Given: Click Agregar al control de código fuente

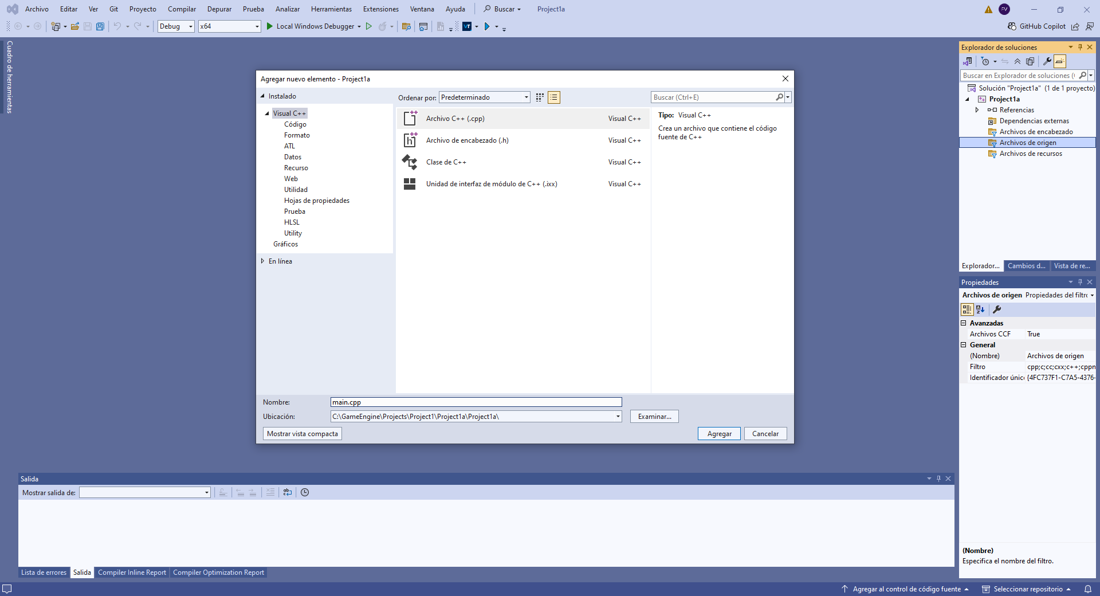Looking at the screenshot, I should point(906,589).
